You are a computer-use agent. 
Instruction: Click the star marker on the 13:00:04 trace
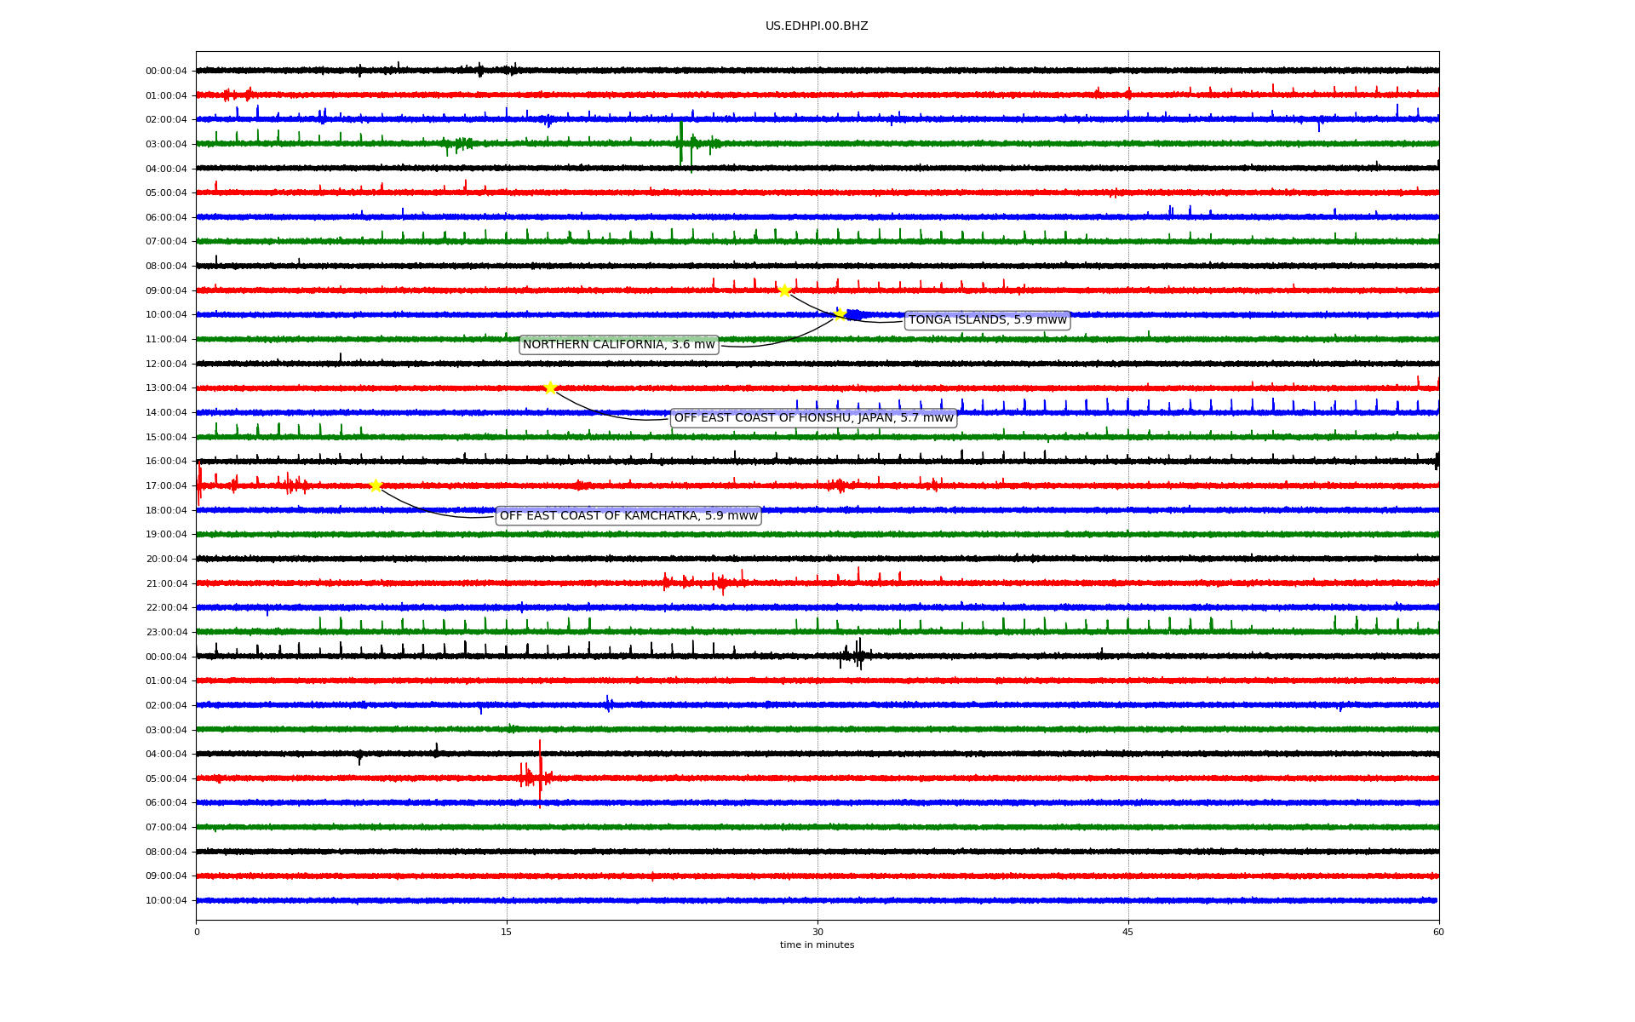(x=550, y=388)
